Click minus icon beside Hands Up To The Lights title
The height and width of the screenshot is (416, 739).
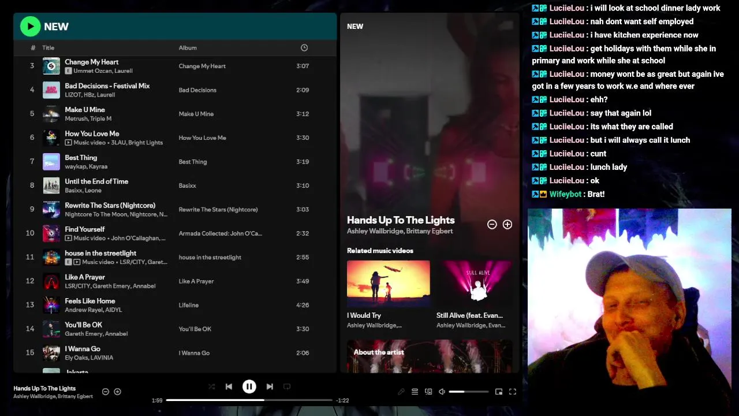click(492, 224)
